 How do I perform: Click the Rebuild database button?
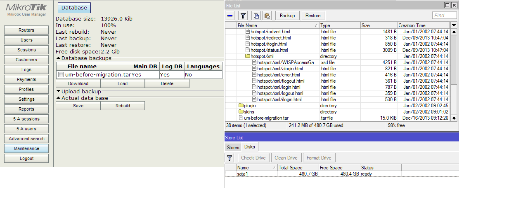point(123,106)
